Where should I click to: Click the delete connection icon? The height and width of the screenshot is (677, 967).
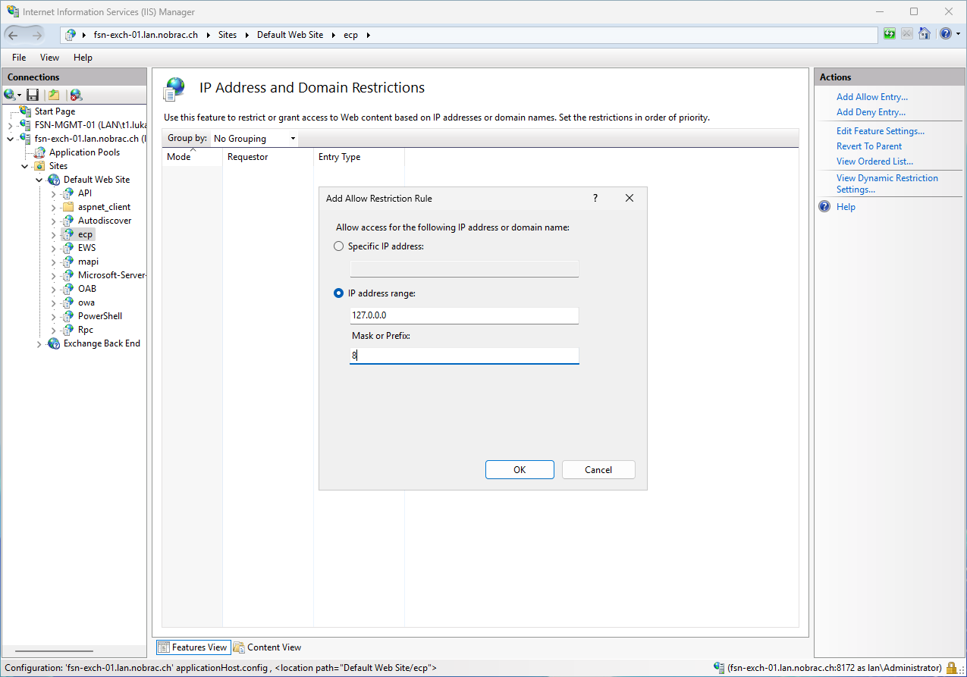click(76, 95)
